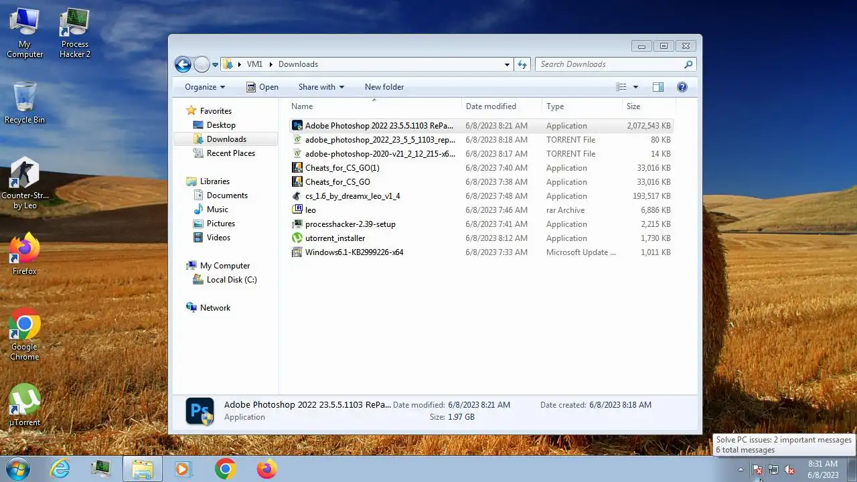Click Downloads in the address bar

[298, 64]
